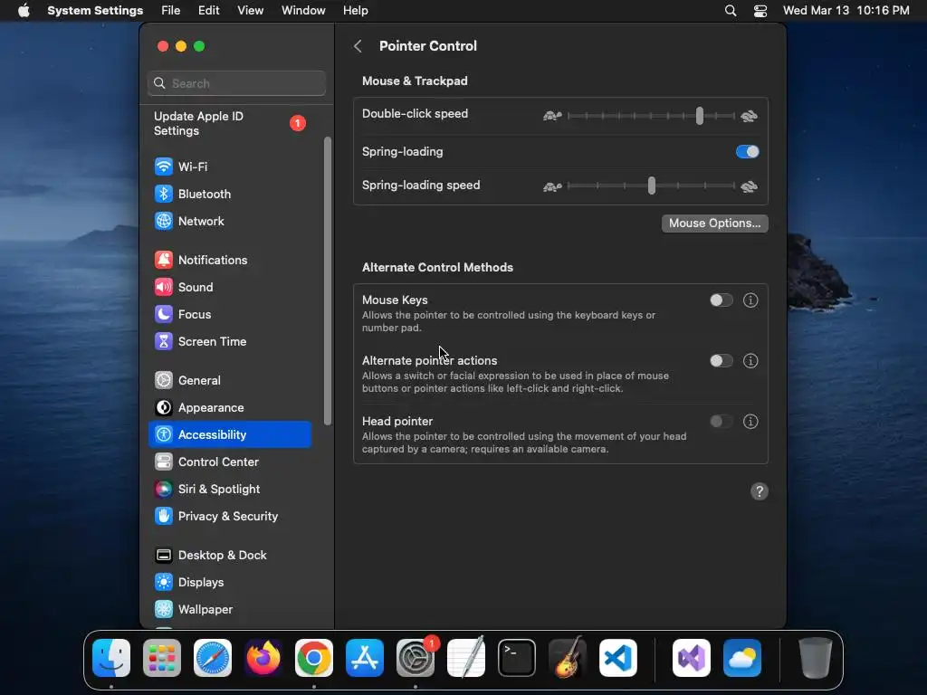The width and height of the screenshot is (927, 695).
Task: Open the File menu
Action: (171, 11)
